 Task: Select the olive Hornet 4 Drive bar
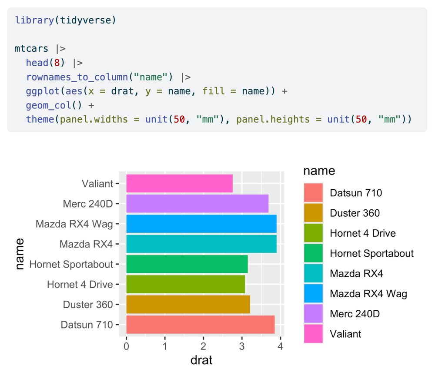pyautogui.click(x=186, y=284)
